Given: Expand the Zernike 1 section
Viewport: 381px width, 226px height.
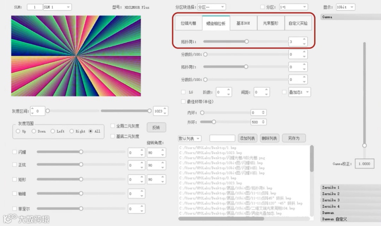Looking at the screenshot, I should click(351, 188).
